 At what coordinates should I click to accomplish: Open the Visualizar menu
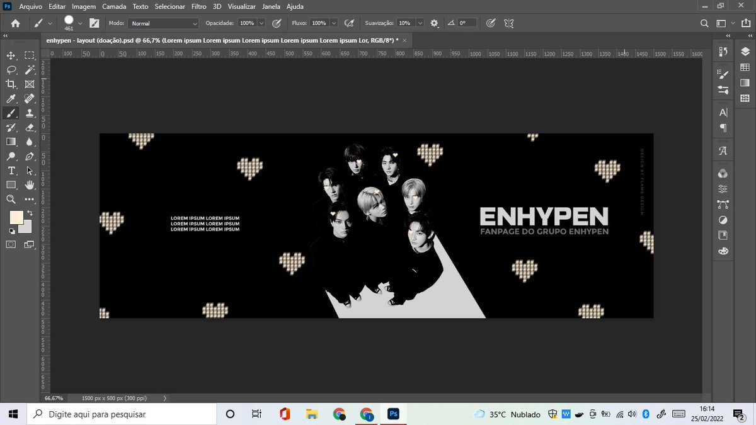(x=242, y=7)
